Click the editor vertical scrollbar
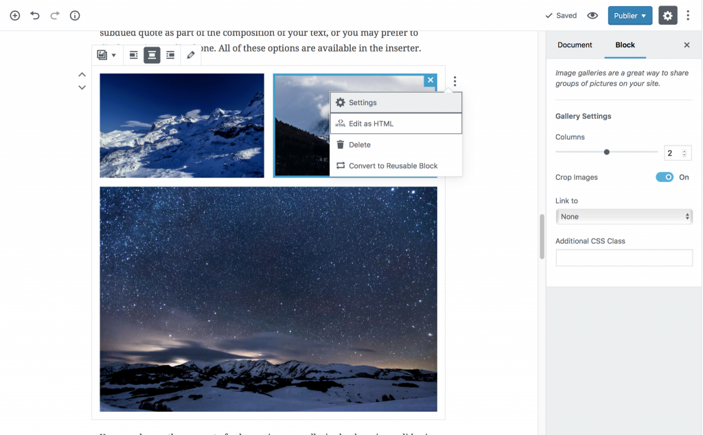Viewport: 703px width, 435px height. coord(542,237)
